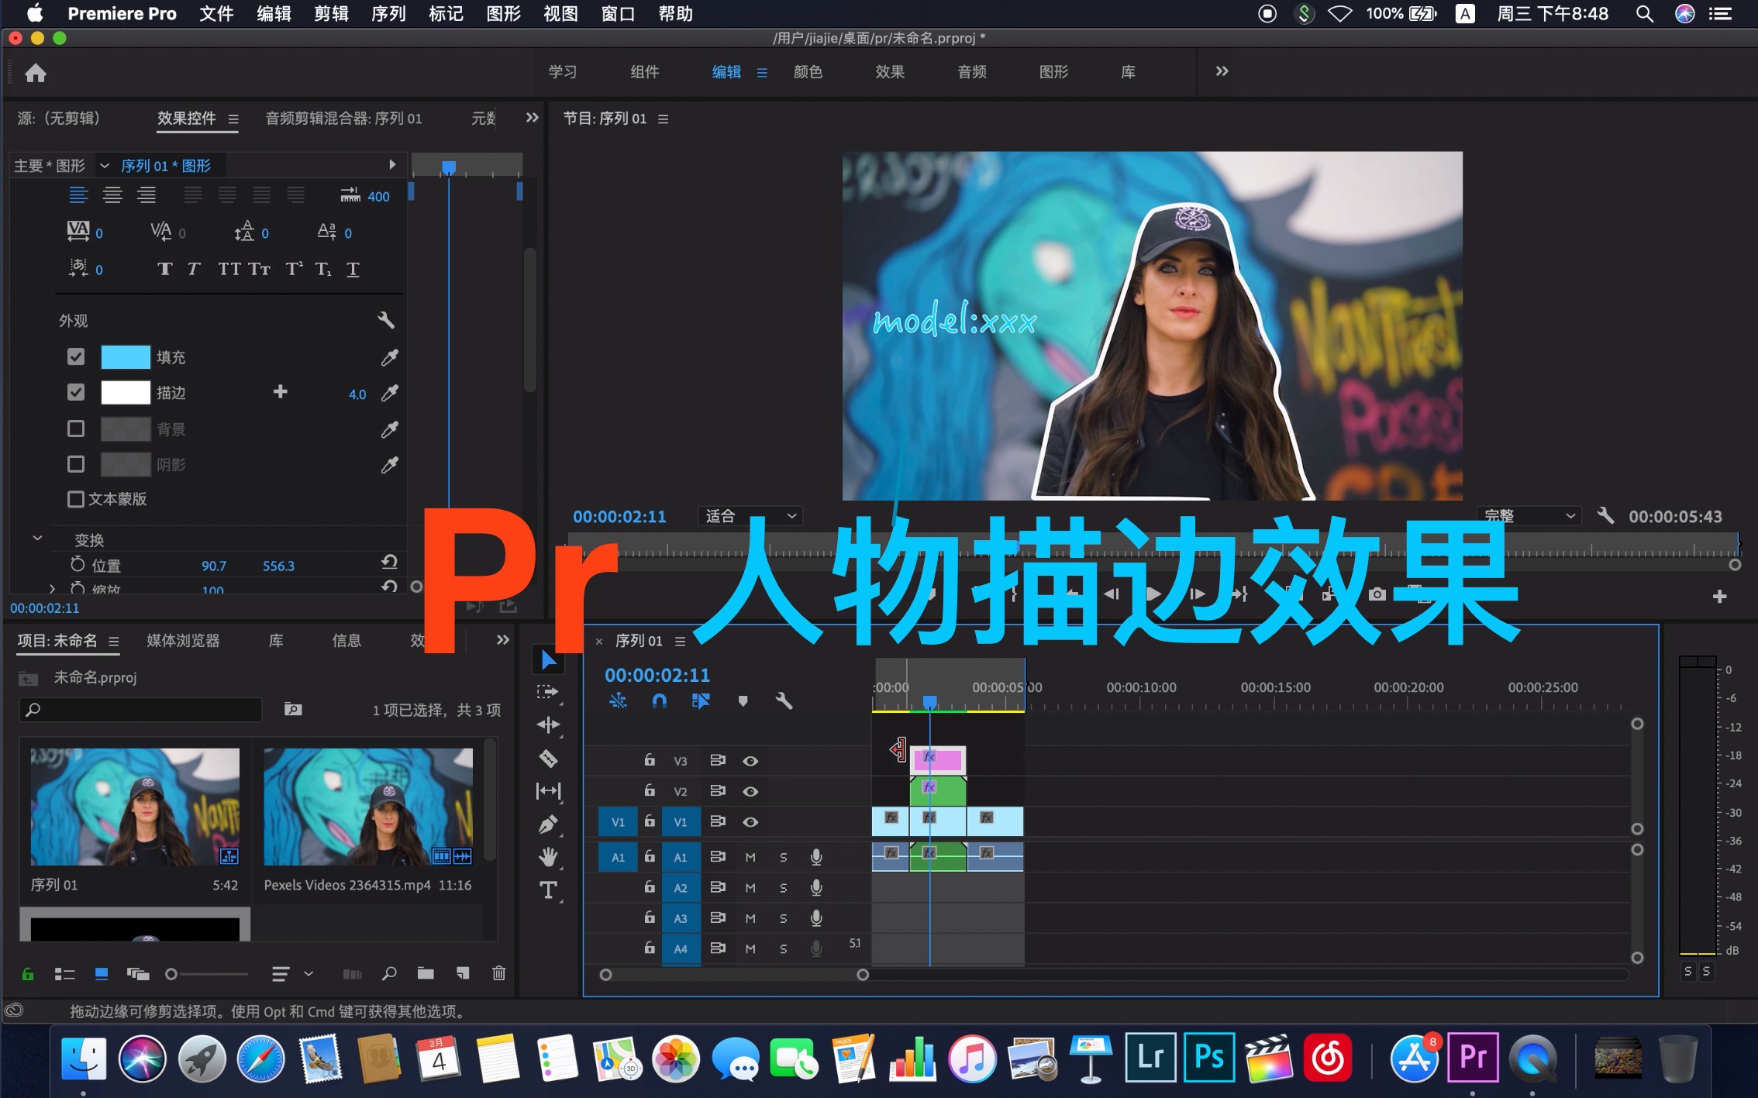Image resolution: width=1758 pixels, height=1098 pixels.
Task: Mute audio track A3
Action: click(750, 918)
